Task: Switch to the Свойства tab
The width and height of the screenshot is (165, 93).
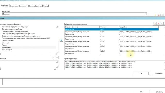Action: [4, 6]
